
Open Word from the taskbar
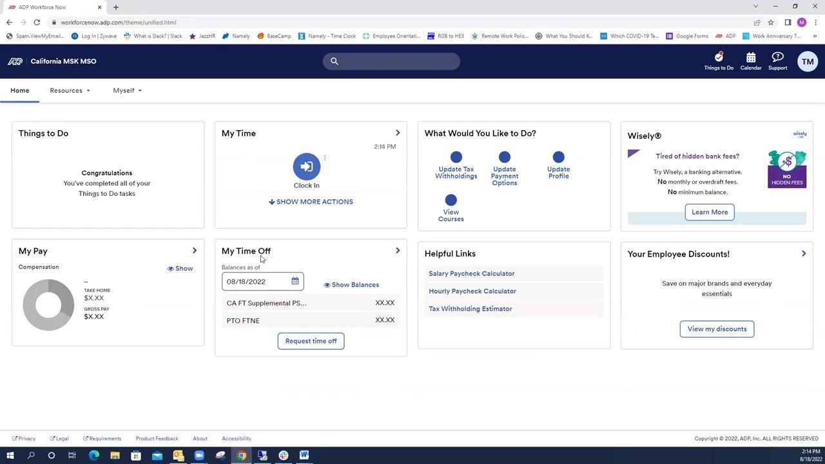(x=304, y=455)
